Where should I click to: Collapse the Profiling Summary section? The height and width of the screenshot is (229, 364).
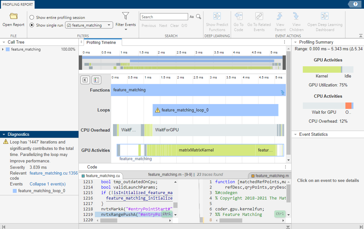coord(295,42)
